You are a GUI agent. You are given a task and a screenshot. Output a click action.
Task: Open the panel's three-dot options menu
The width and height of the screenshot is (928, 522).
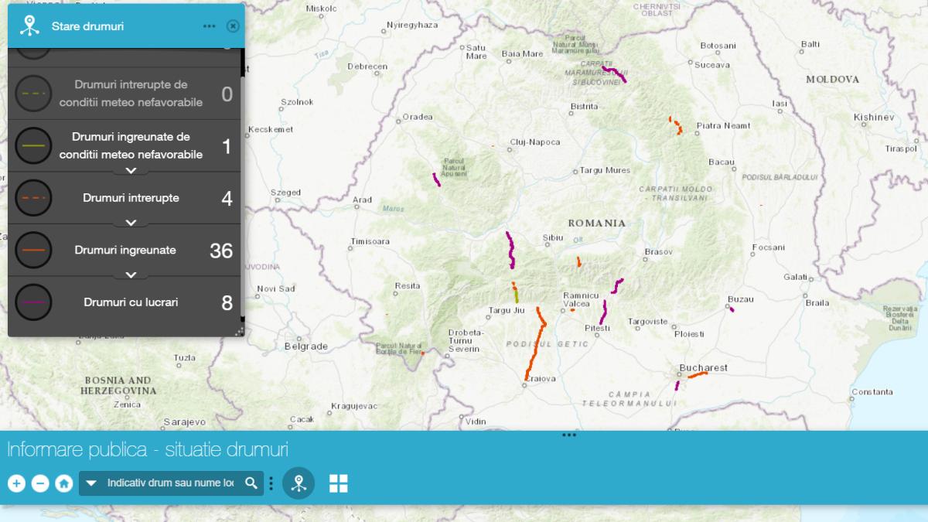[x=209, y=26]
